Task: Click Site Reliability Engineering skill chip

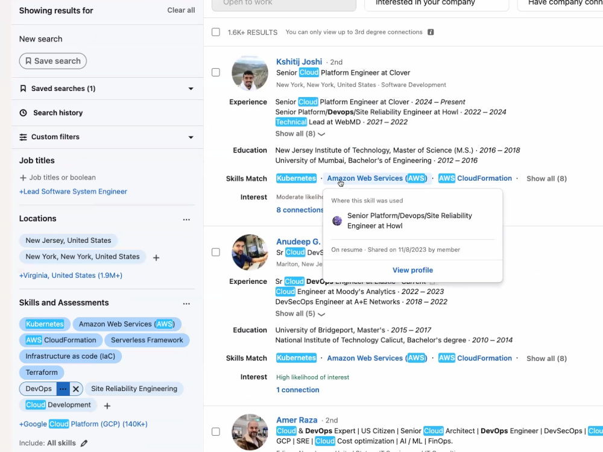Action: point(134,389)
